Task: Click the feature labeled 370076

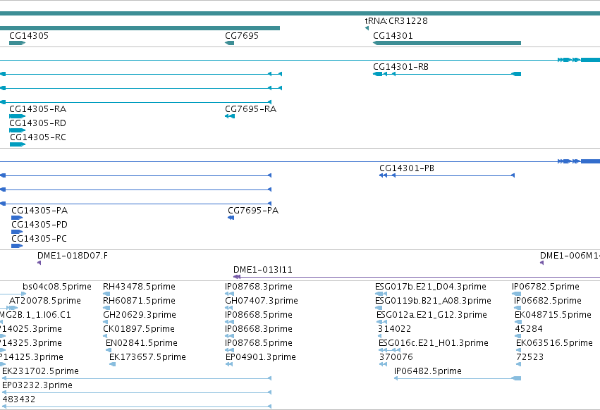Action: click(396, 357)
